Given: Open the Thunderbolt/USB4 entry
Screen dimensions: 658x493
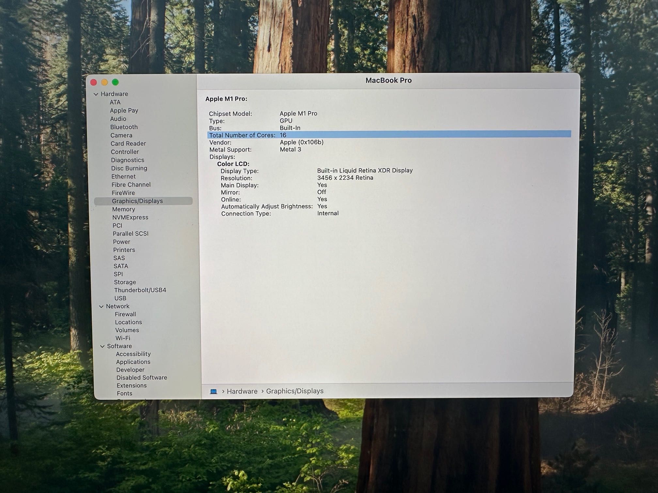Looking at the screenshot, I should point(140,290).
